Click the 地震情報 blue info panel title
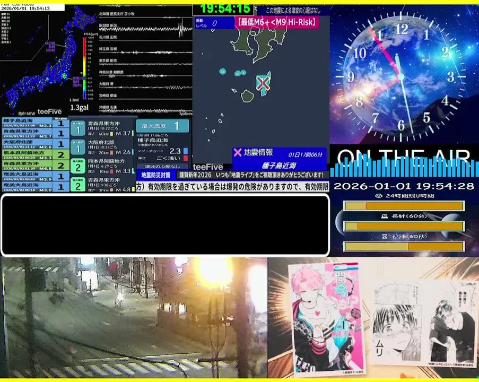 [258, 152]
